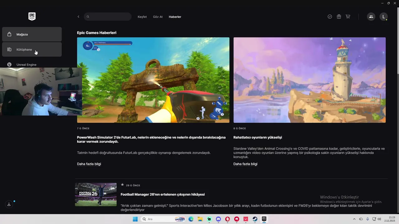Click the Epic Games Haberleri heading
Viewport: 399px width, 224px height.
[x=97, y=33]
